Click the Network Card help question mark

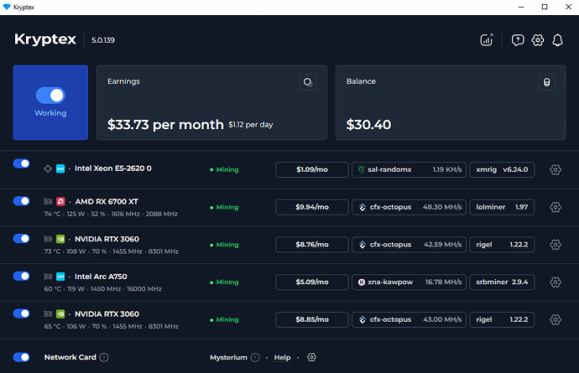104,357
